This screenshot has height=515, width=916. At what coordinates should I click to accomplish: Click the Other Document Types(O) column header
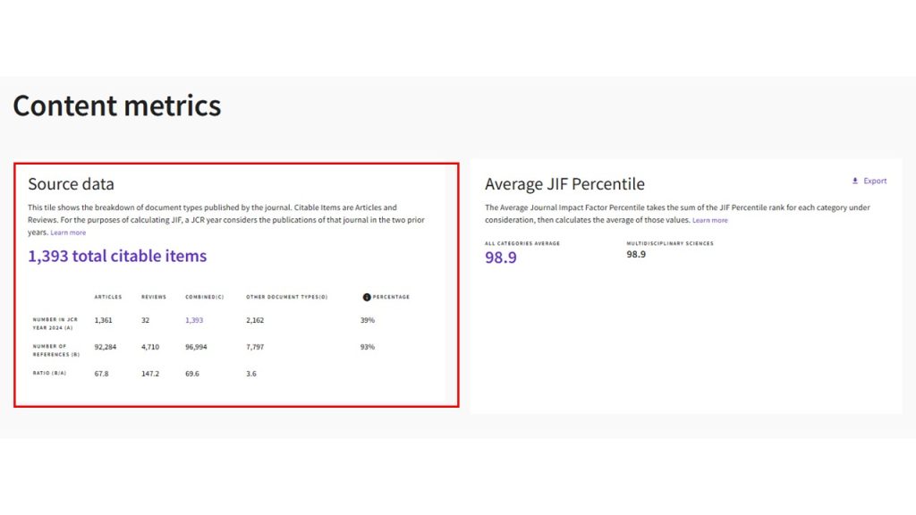(x=287, y=297)
